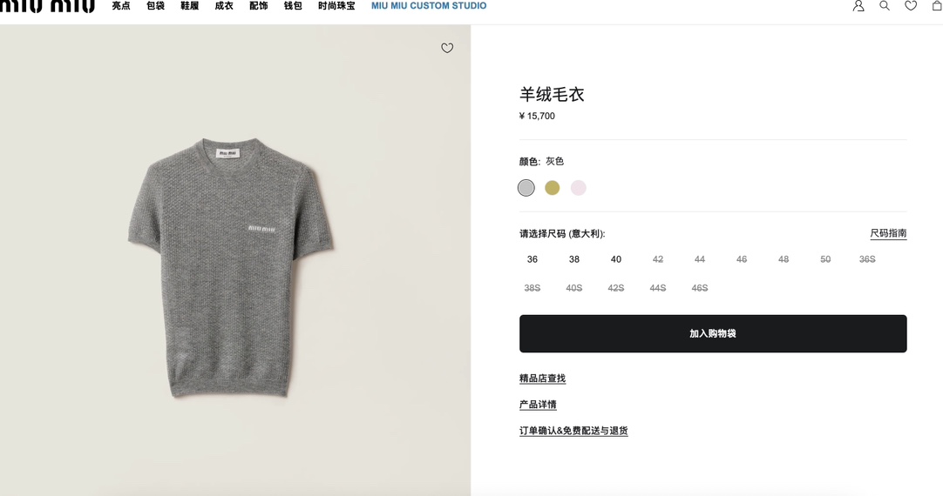
Task: Expand the 产品详情 section
Action: [x=538, y=405]
